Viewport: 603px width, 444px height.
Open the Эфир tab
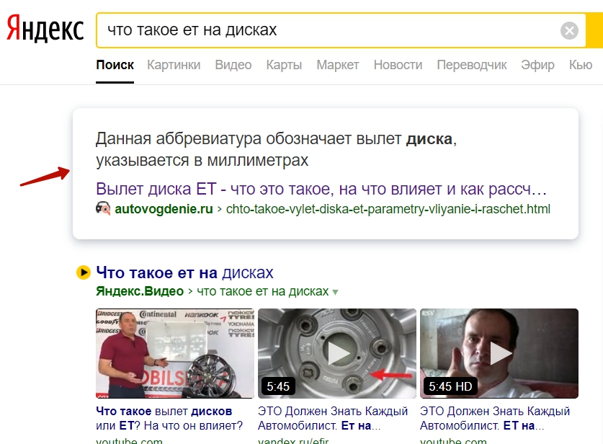coord(537,65)
